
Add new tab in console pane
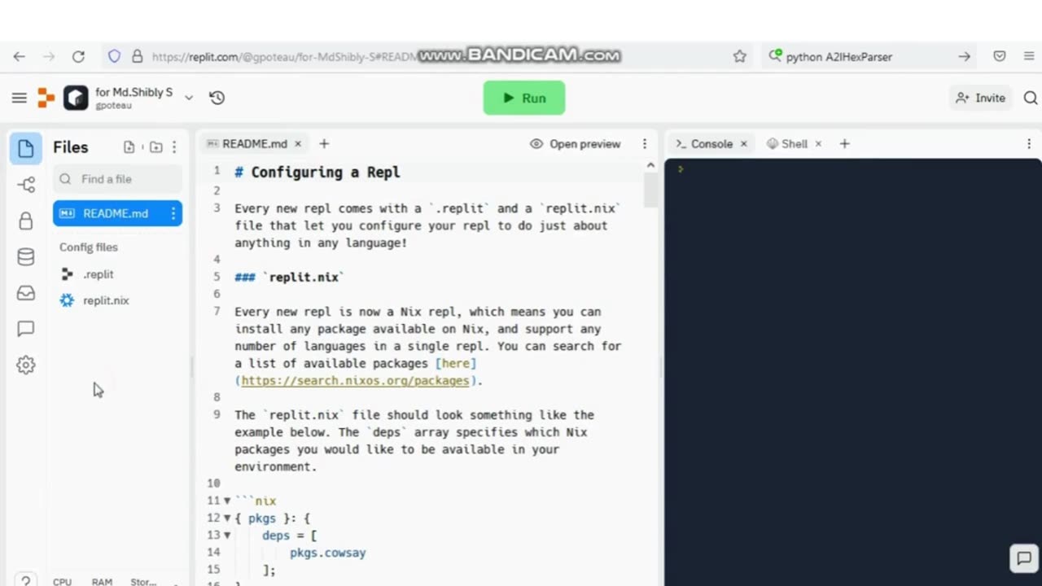[x=844, y=143]
